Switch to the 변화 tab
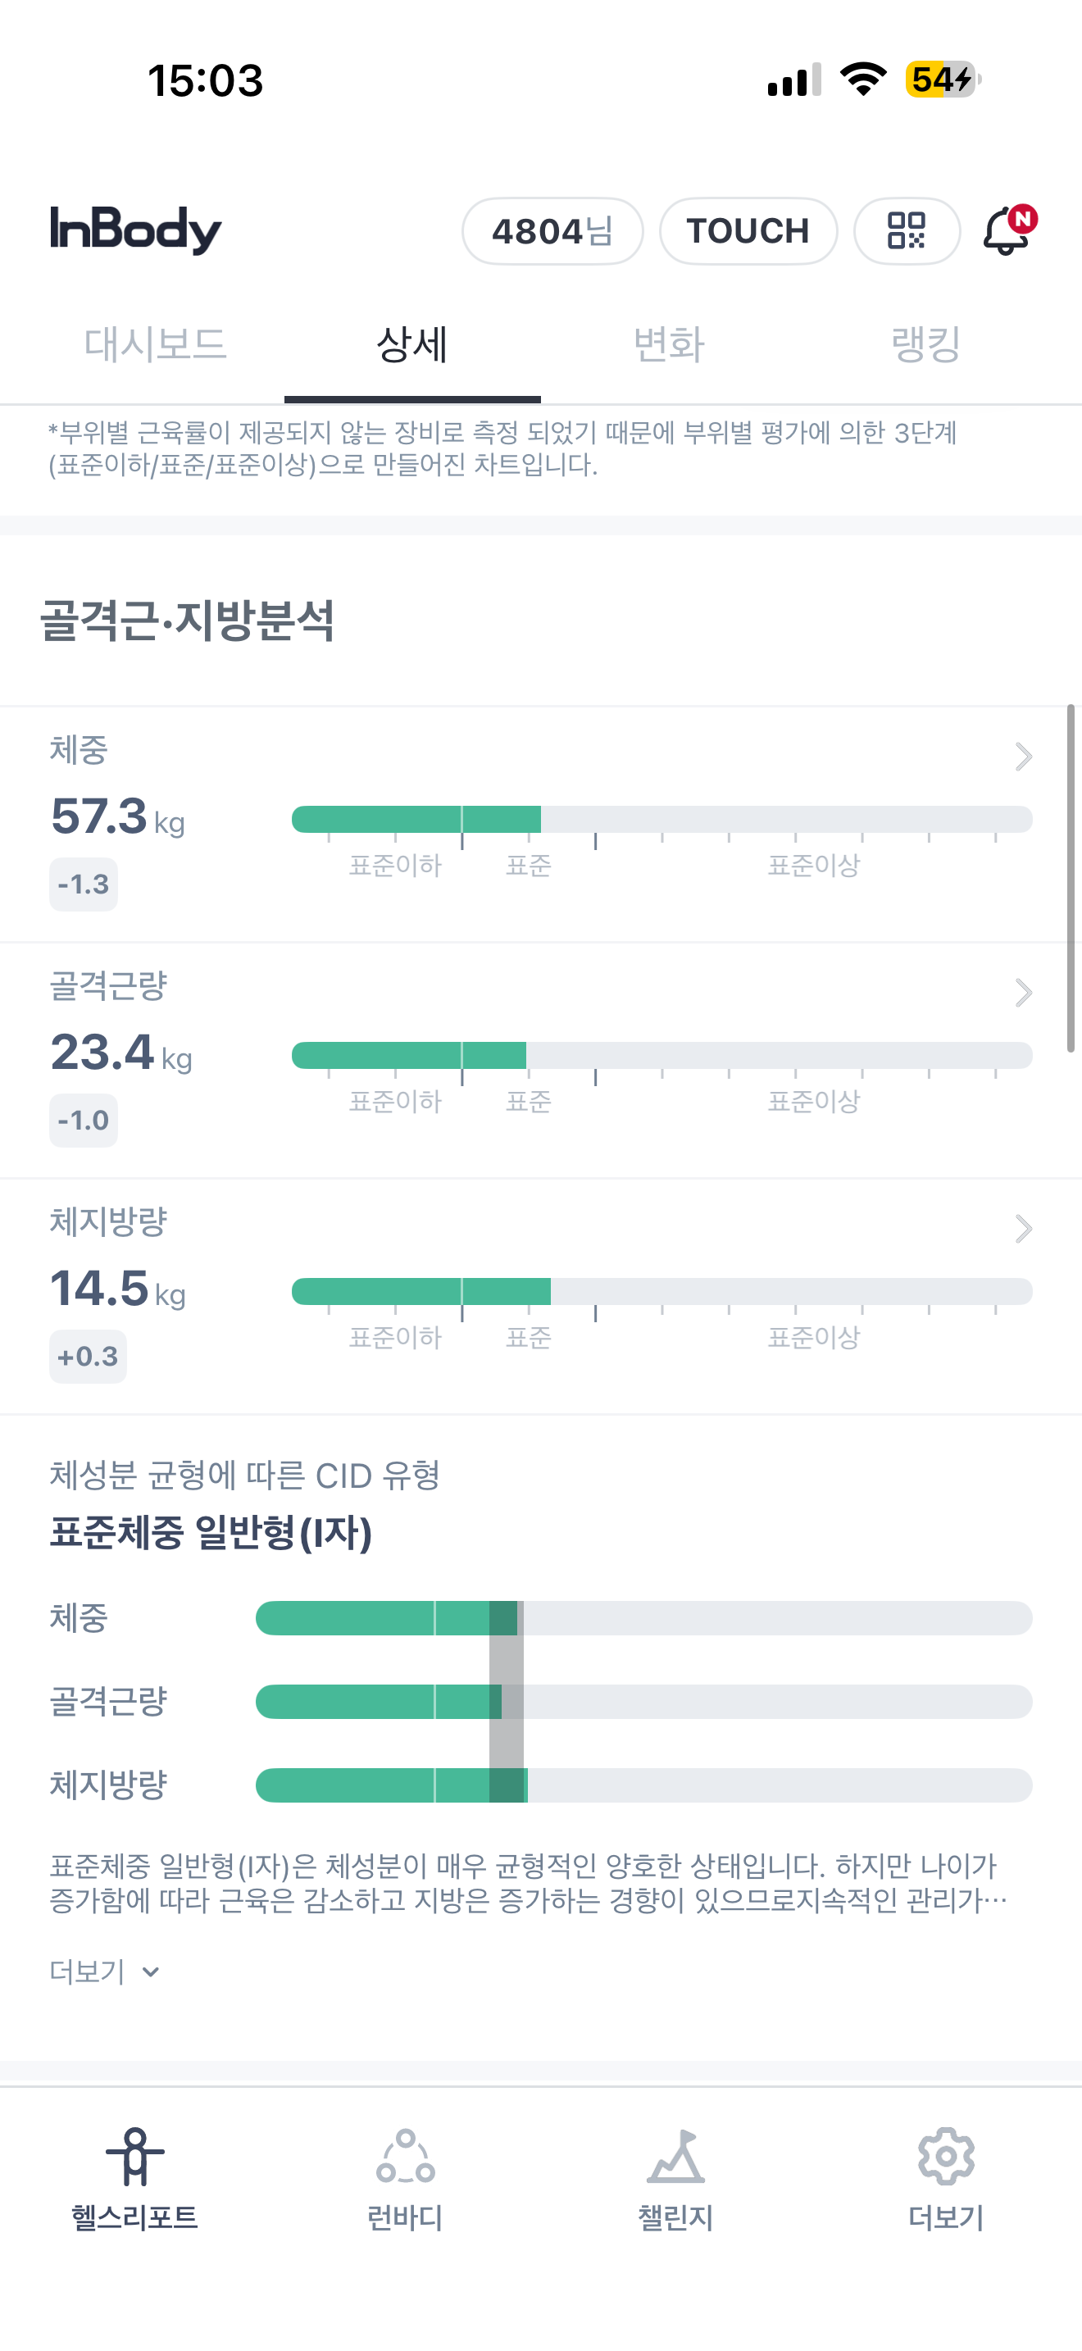 [x=669, y=345]
